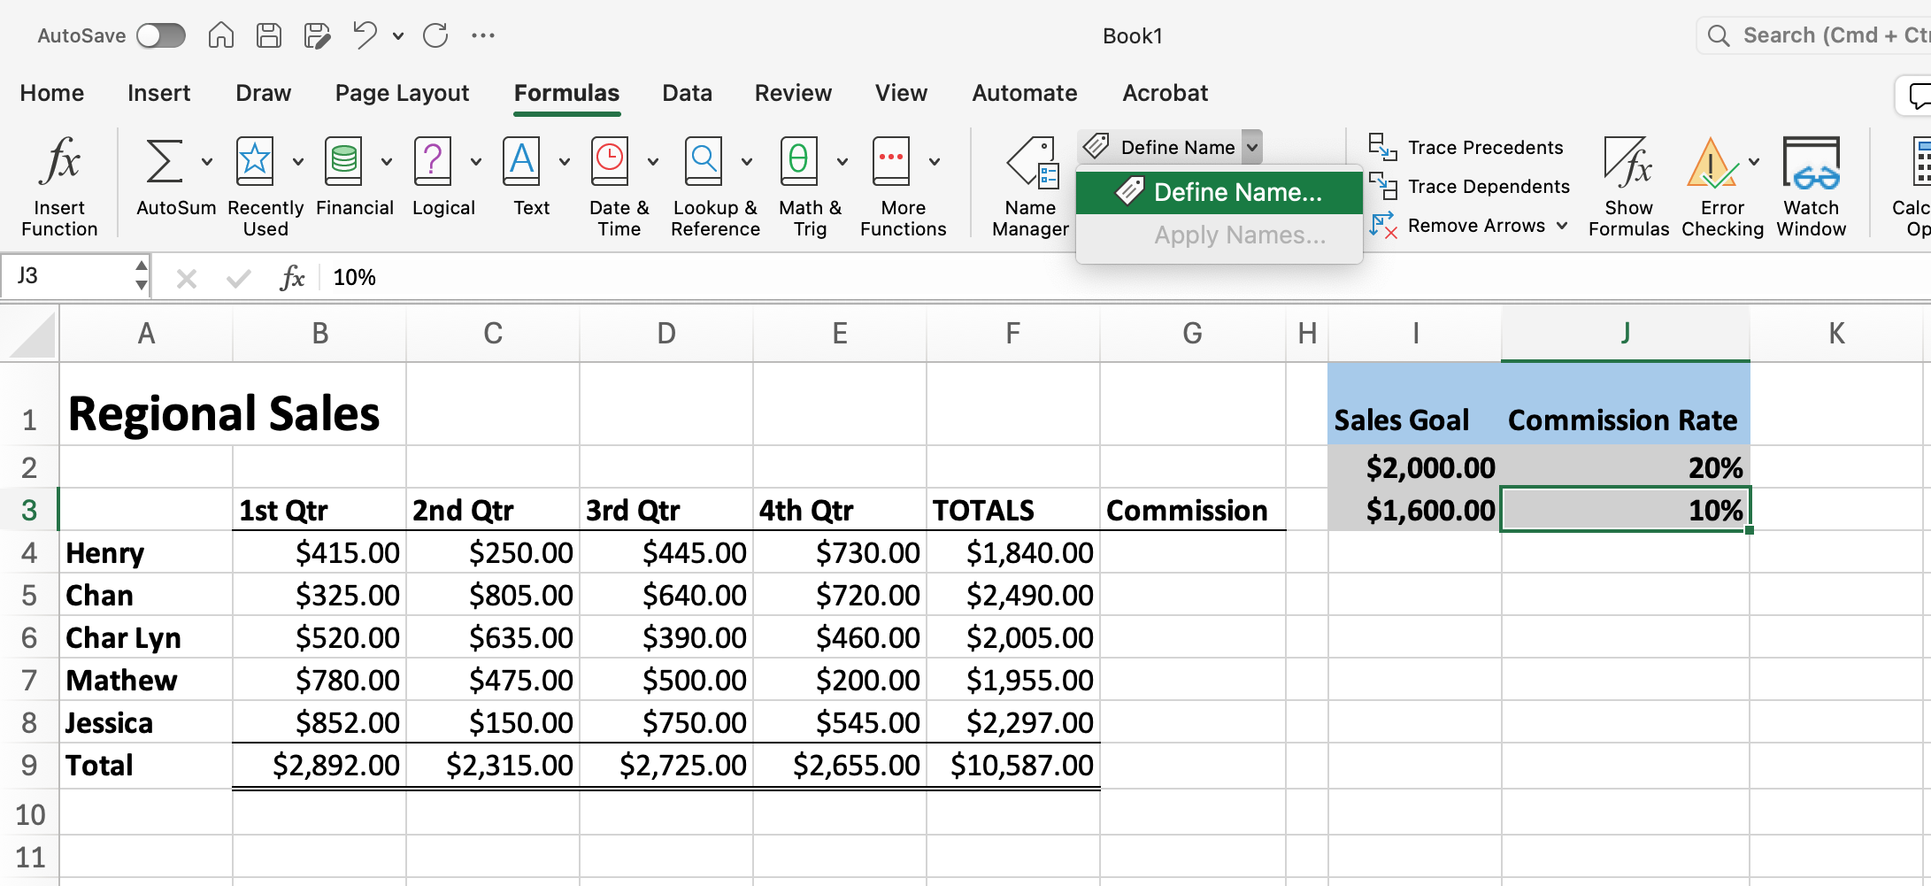Viewport: 1931px width, 886px height.
Task: Expand the Logical dropdown arrow
Action: tap(476, 162)
